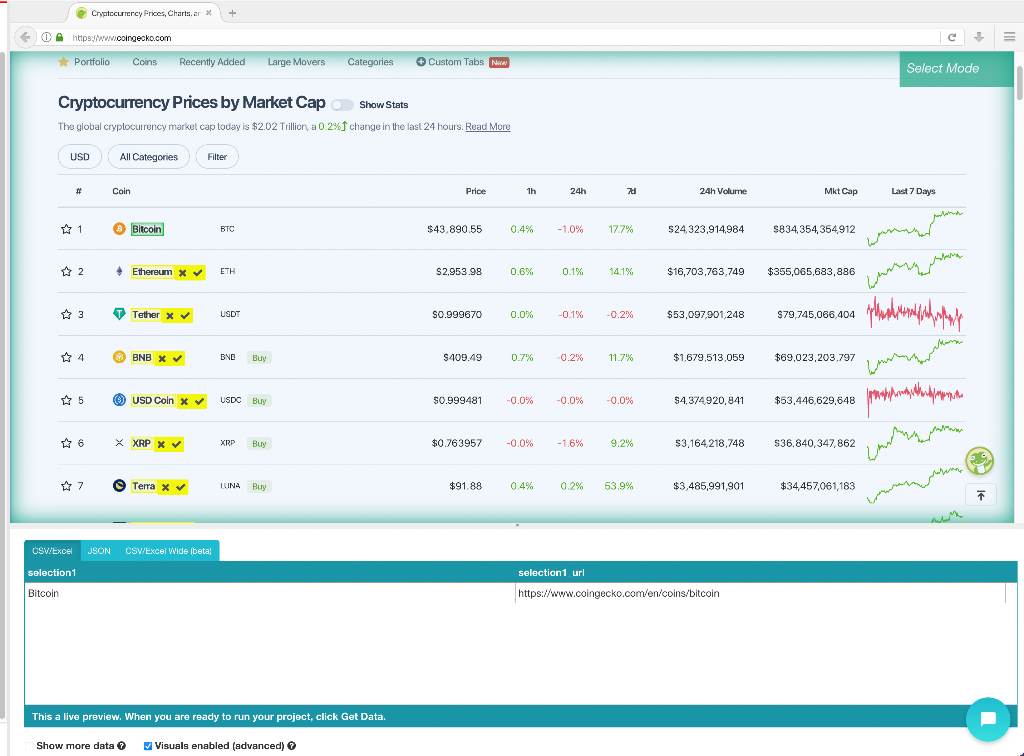This screenshot has height=756, width=1024.
Task: Confirm the Terra selection with the checkmark
Action: point(181,487)
